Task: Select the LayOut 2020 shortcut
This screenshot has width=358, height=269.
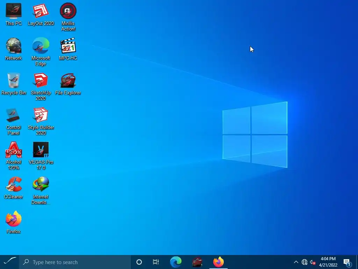Action: (x=41, y=14)
